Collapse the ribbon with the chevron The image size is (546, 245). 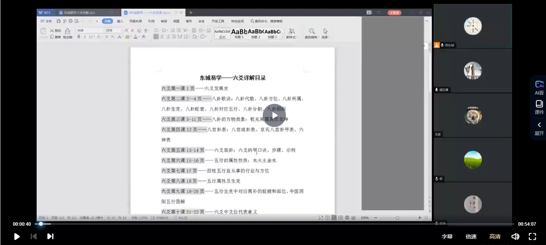coord(426,21)
